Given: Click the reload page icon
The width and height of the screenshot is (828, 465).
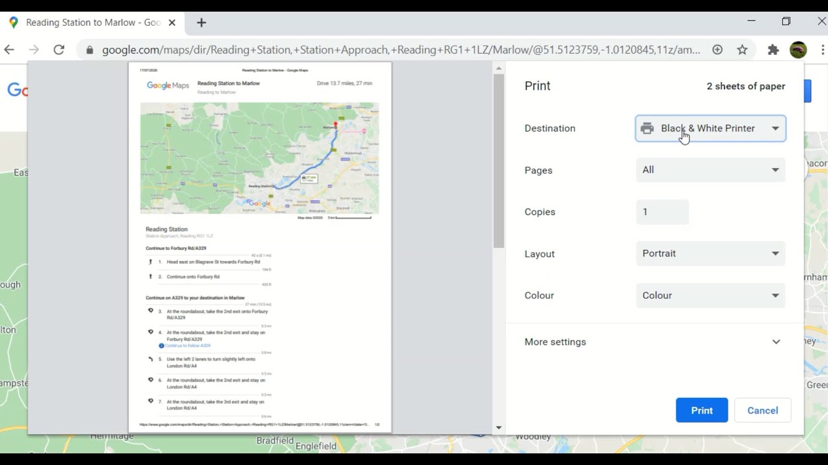Looking at the screenshot, I should (x=59, y=49).
